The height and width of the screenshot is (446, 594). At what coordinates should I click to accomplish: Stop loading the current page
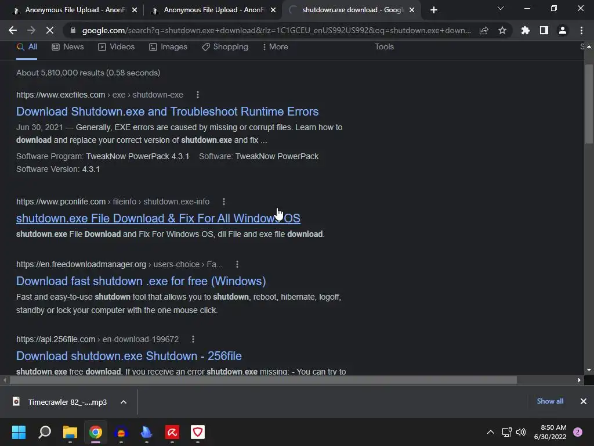tap(50, 30)
